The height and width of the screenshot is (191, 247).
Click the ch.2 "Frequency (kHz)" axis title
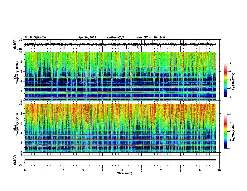pyautogui.click(x=17, y=124)
